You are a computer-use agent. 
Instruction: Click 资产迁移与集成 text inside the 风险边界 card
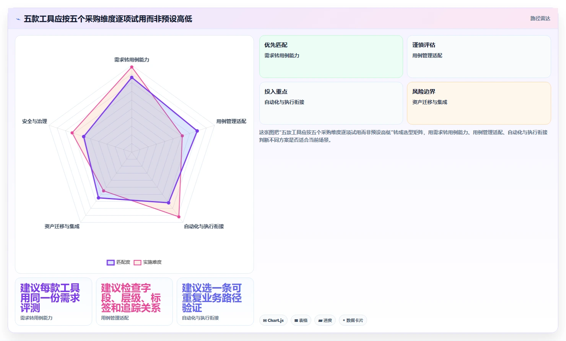click(x=429, y=102)
